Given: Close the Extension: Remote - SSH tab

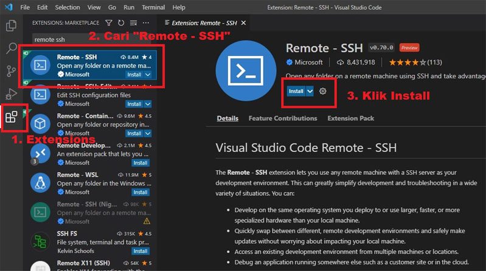Looking at the screenshot, I should coord(244,23).
